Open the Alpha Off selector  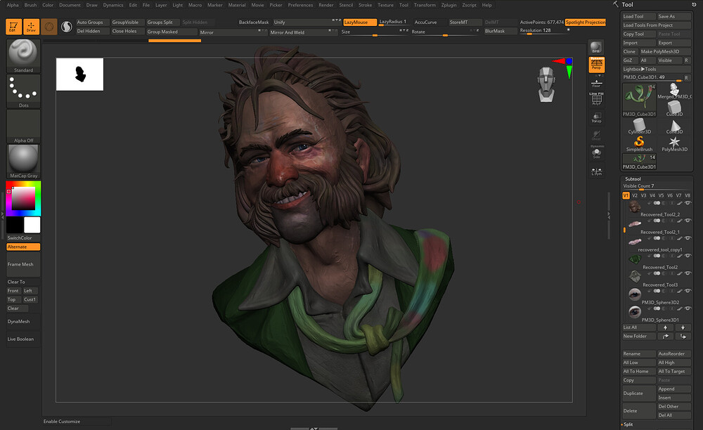[23, 126]
